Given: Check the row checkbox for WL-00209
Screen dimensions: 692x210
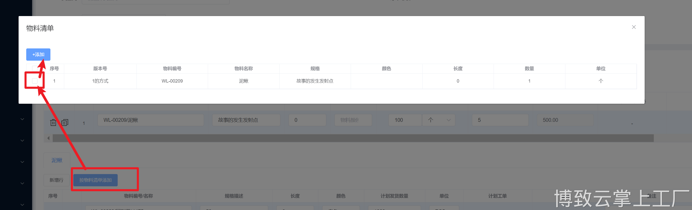Looking at the screenshot, I should (x=35, y=81).
